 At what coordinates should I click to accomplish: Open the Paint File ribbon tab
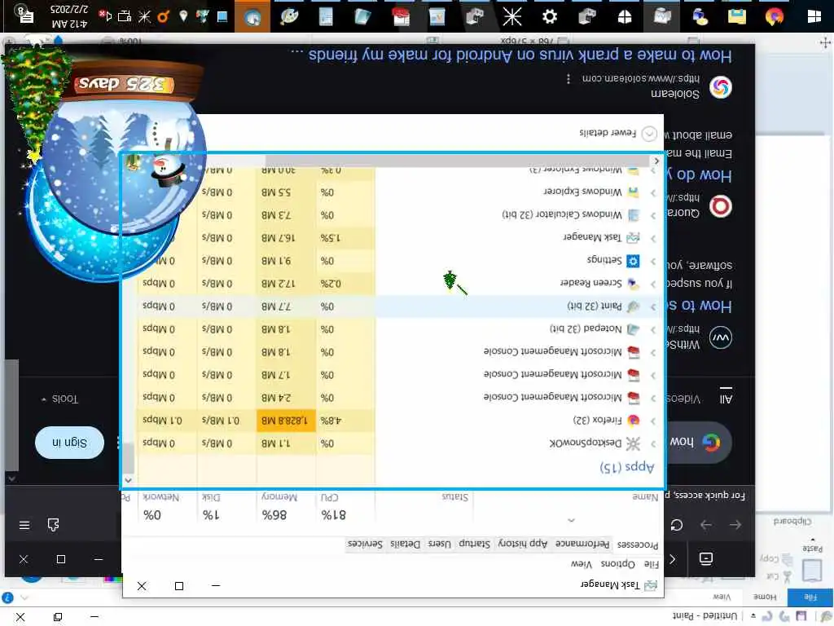[810, 597]
